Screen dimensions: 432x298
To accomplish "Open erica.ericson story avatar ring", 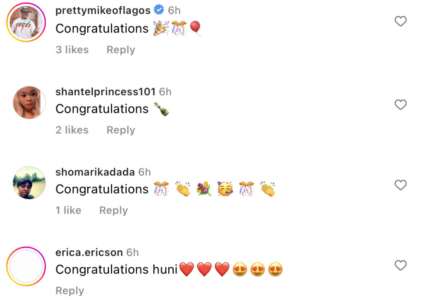I will (x=26, y=267).
